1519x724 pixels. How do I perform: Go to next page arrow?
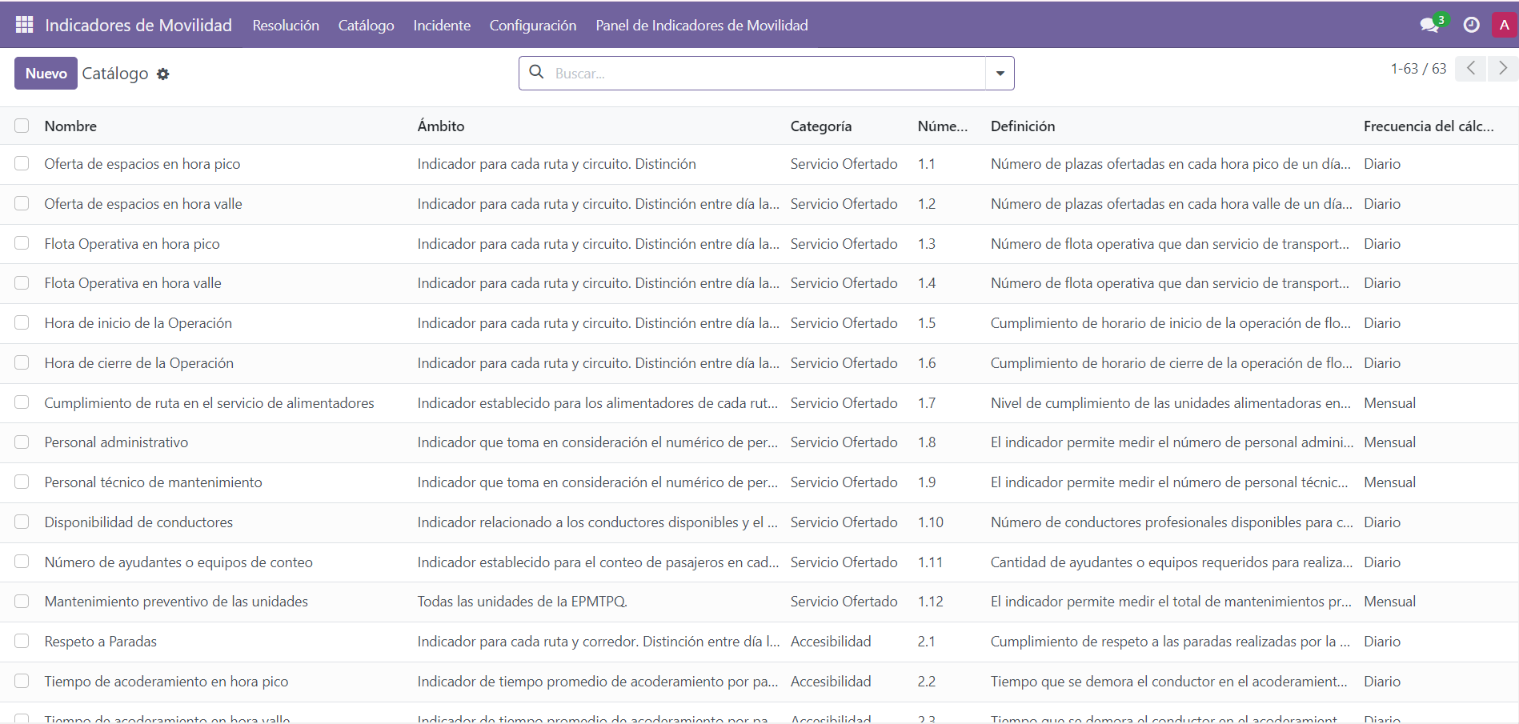[x=1503, y=69]
